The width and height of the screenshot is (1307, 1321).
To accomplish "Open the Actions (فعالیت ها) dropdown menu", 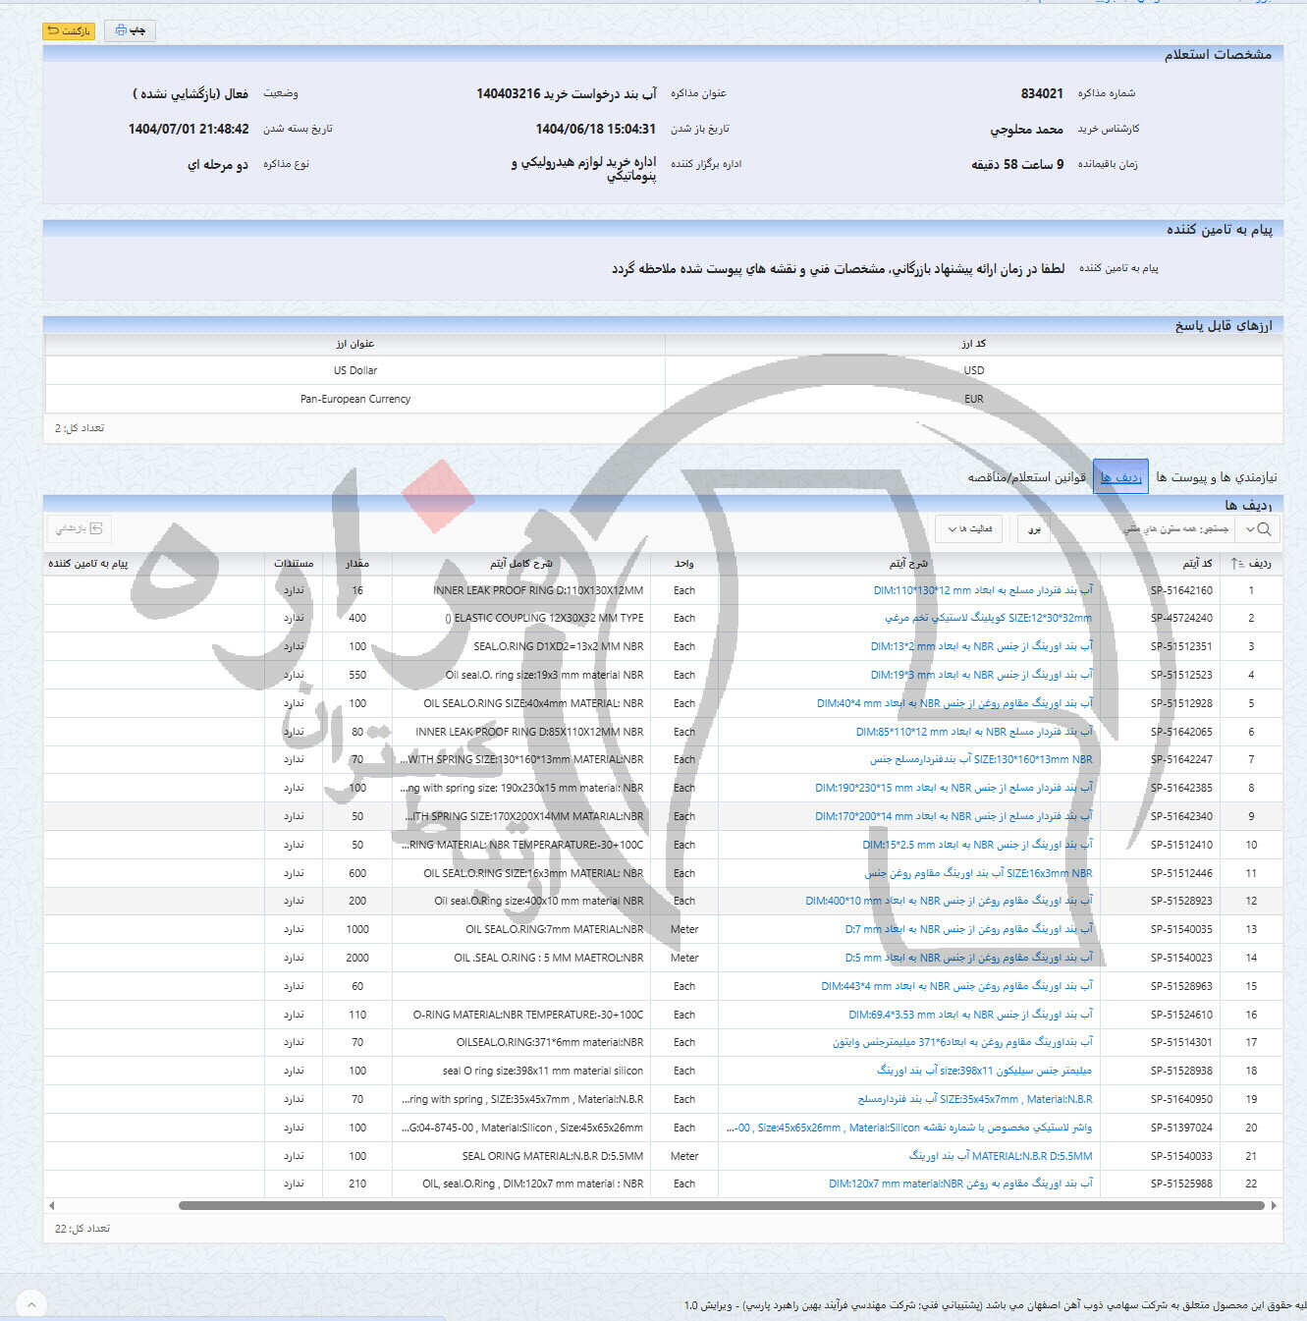I will click(x=968, y=529).
